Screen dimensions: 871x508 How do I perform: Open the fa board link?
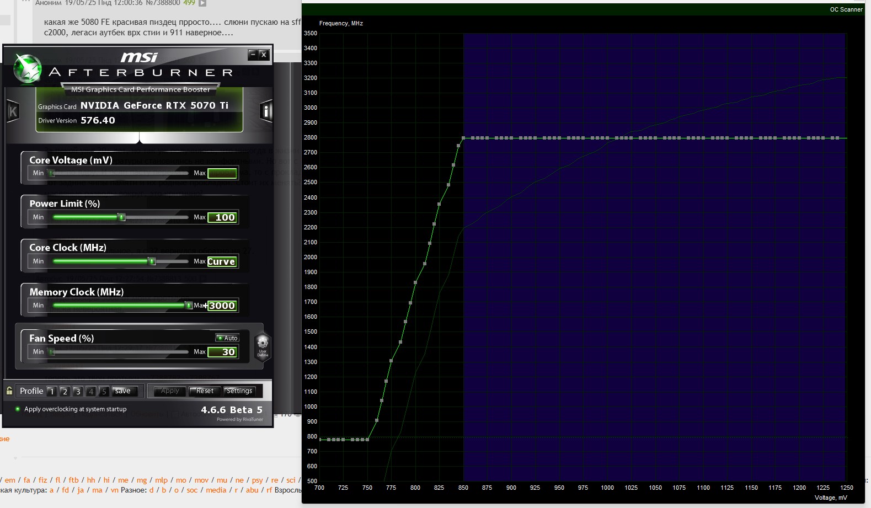(x=26, y=480)
